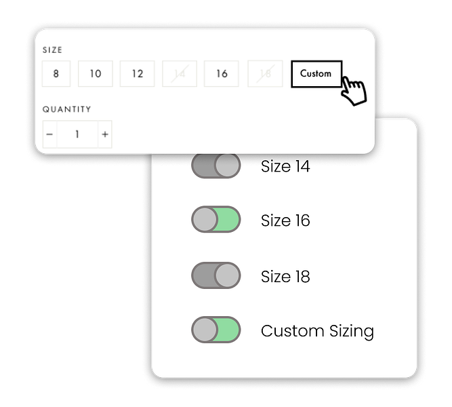Image resolution: width=452 pixels, height=407 pixels.
Task: Decrease quantity with minus button
Action: 49,134
